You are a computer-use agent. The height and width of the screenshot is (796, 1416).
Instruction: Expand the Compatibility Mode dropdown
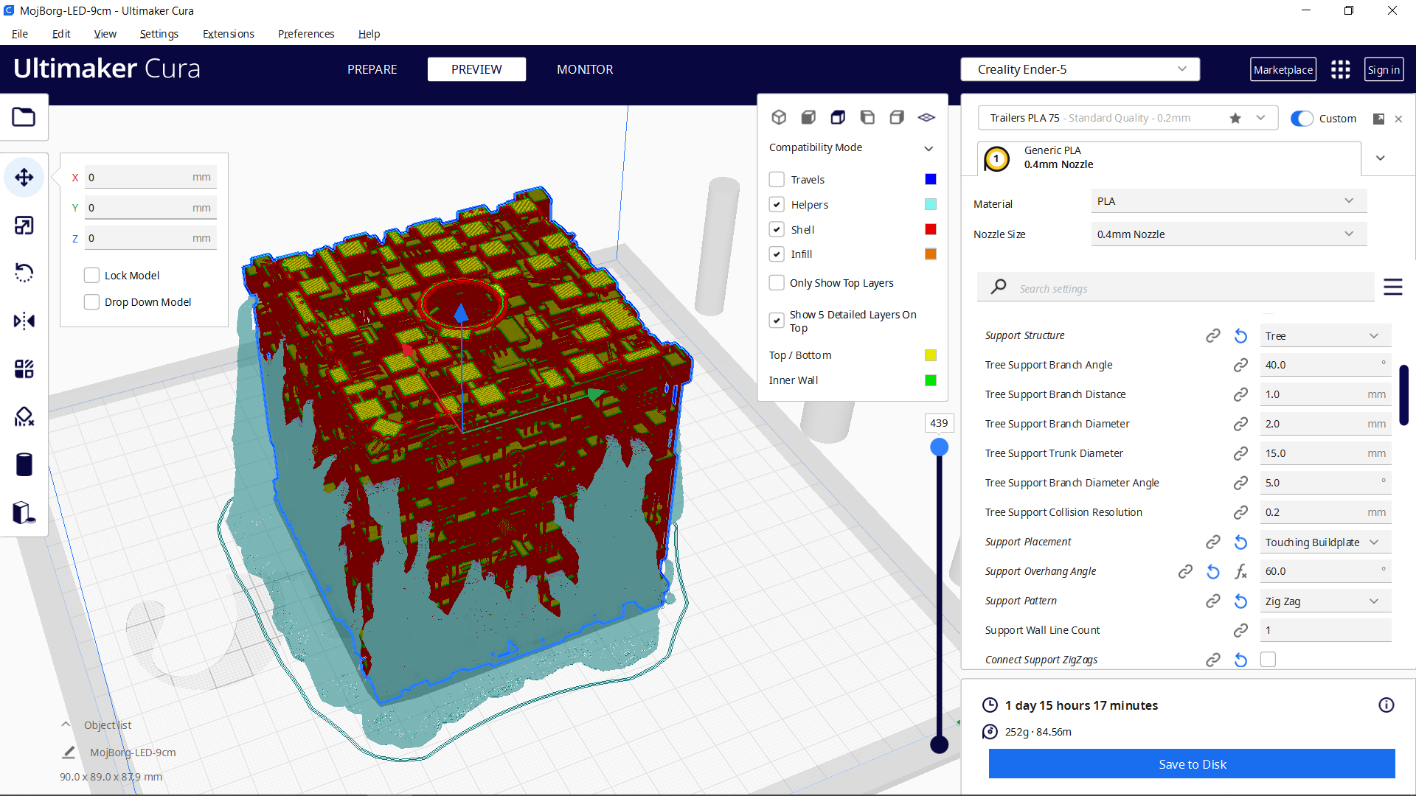click(x=929, y=147)
